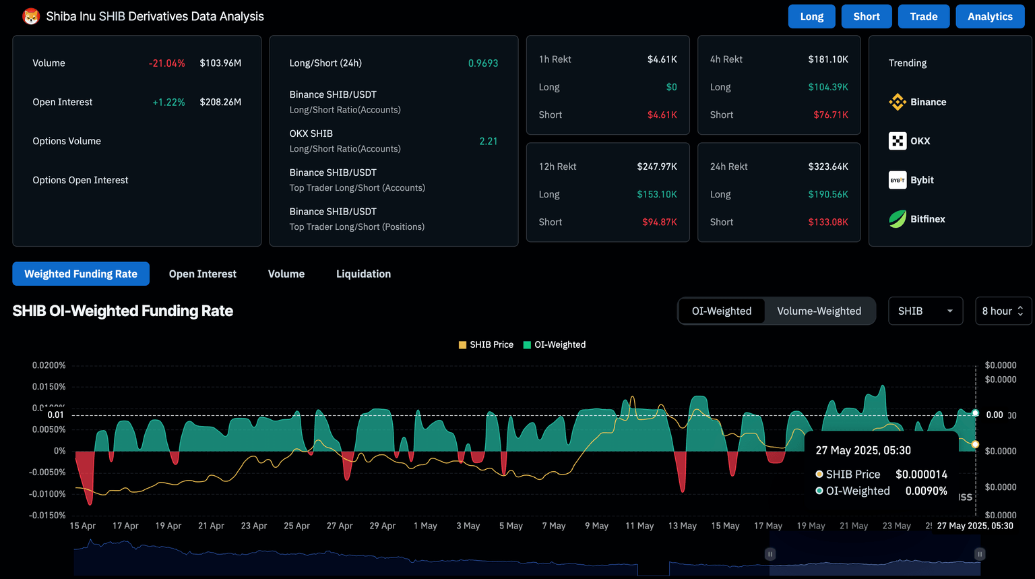Switch to Volume-Weighted funding rate
The width and height of the screenshot is (1035, 579).
click(819, 311)
